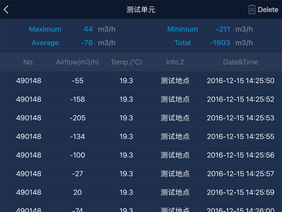
Task: Click the Delete label text
Action: pyautogui.click(x=268, y=10)
